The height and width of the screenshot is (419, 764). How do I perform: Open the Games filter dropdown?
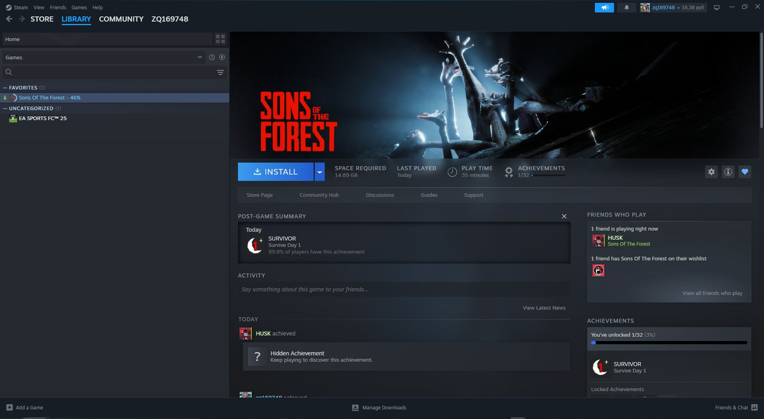103,57
